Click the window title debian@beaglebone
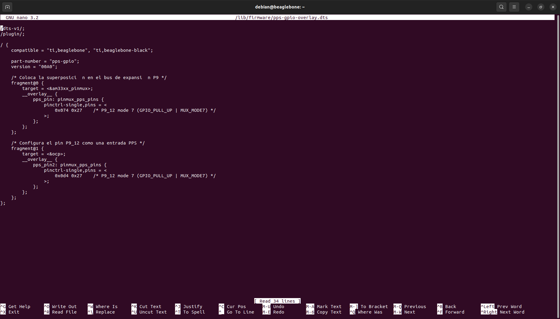Viewport: 560px width, 319px height. point(280,7)
